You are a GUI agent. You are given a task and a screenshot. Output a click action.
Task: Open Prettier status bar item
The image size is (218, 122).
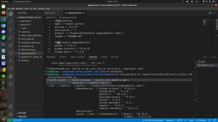201,120
